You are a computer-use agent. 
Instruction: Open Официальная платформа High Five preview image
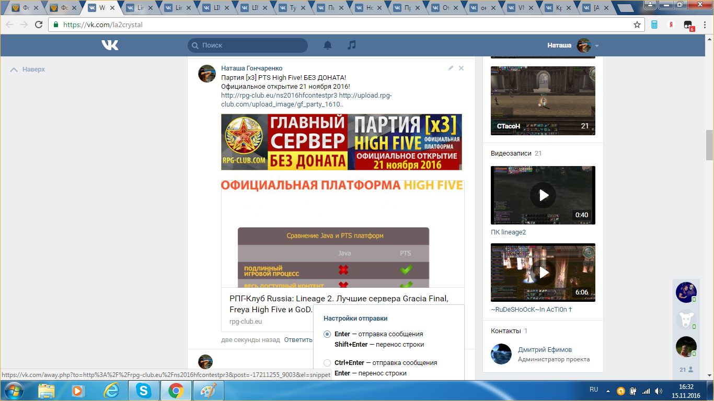coord(342,233)
